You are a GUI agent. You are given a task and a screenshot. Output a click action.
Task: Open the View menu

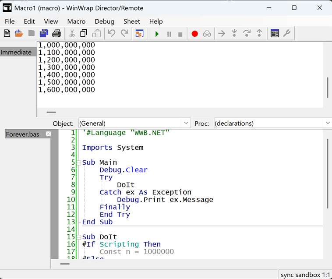click(x=51, y=21)
